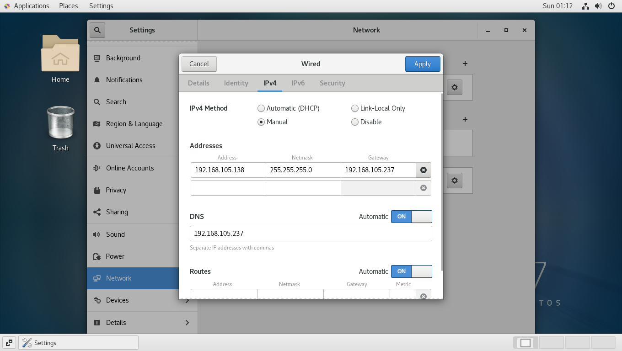
Task: Open the power menu icon
Action: [x=611, y=6]
